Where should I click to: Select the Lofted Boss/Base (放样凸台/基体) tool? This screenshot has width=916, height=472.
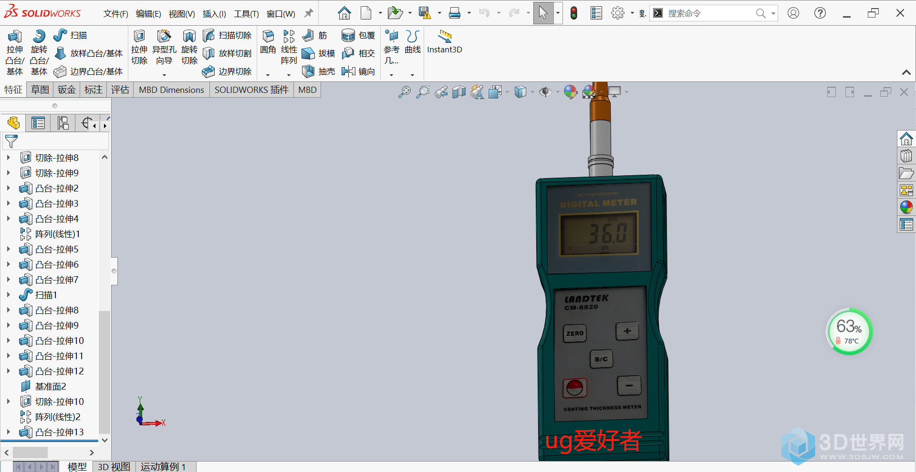tap(89, 53)
